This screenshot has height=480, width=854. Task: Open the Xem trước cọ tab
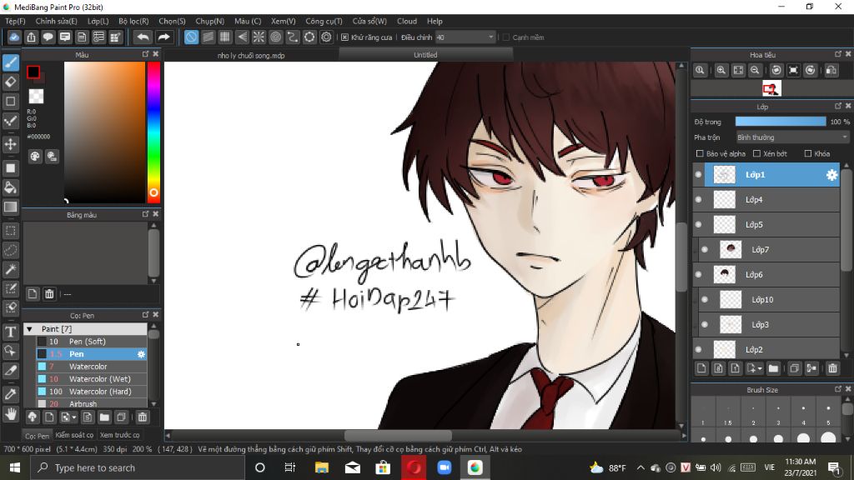click(x=119, y=435)
